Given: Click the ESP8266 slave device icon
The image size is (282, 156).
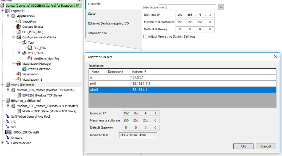Looking at the screenshot, I should pyautogui.click(x=19, y=95).
